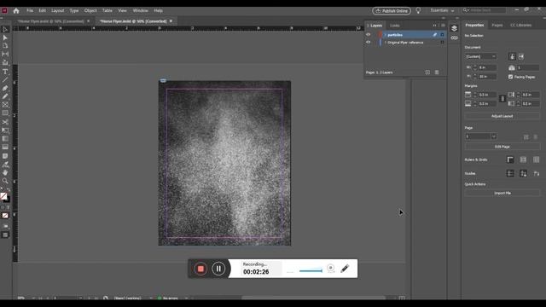Create new layer in Layers panel

coord(427,72)
